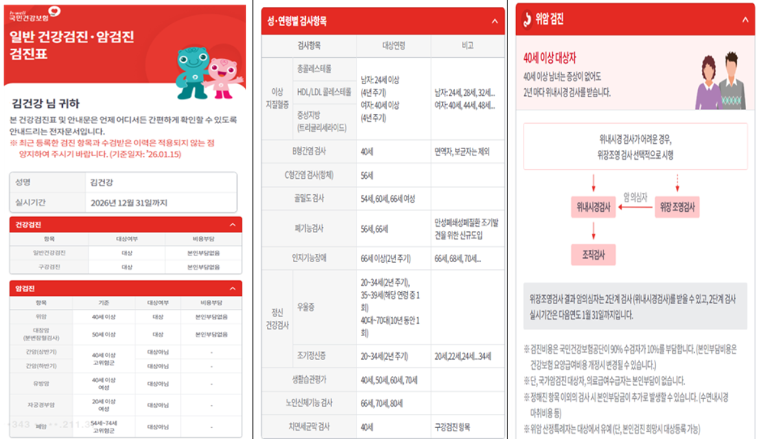This screenshot has width=759, height=439.
Task: Collapse the 성·연령별 검사항목 panel
Action: coord(495,21)
